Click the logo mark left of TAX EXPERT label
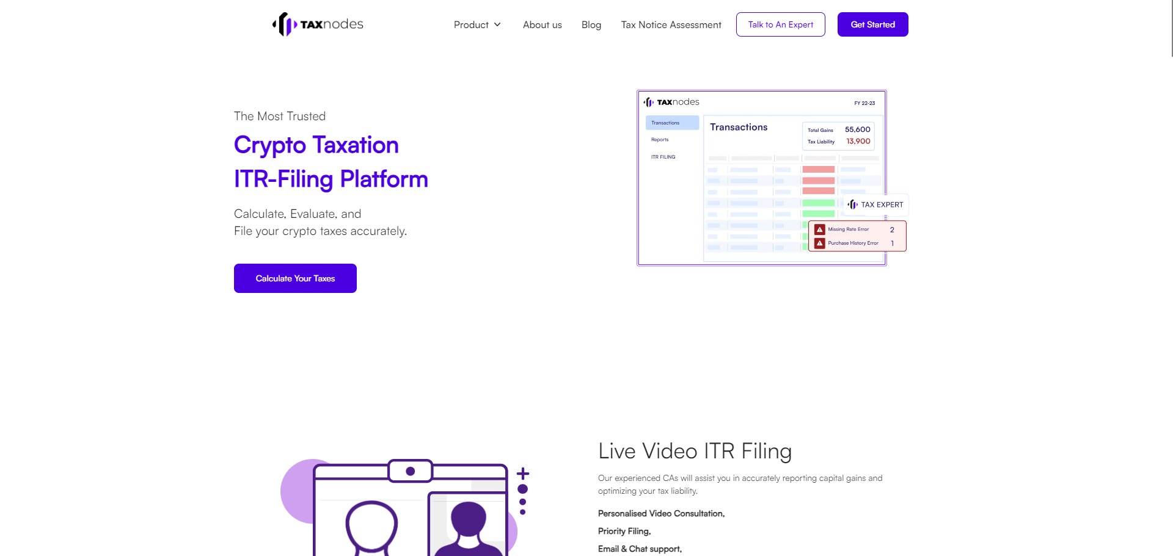The image size is (1173, 556). click(x=852, y=204)
